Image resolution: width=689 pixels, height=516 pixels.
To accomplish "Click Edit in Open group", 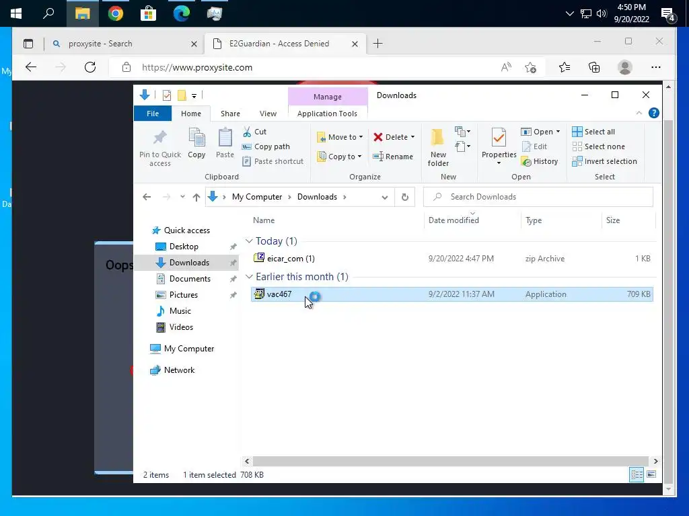I will [534, 146].
